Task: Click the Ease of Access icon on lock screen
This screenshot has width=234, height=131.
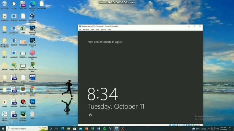Action: [90, 115]
